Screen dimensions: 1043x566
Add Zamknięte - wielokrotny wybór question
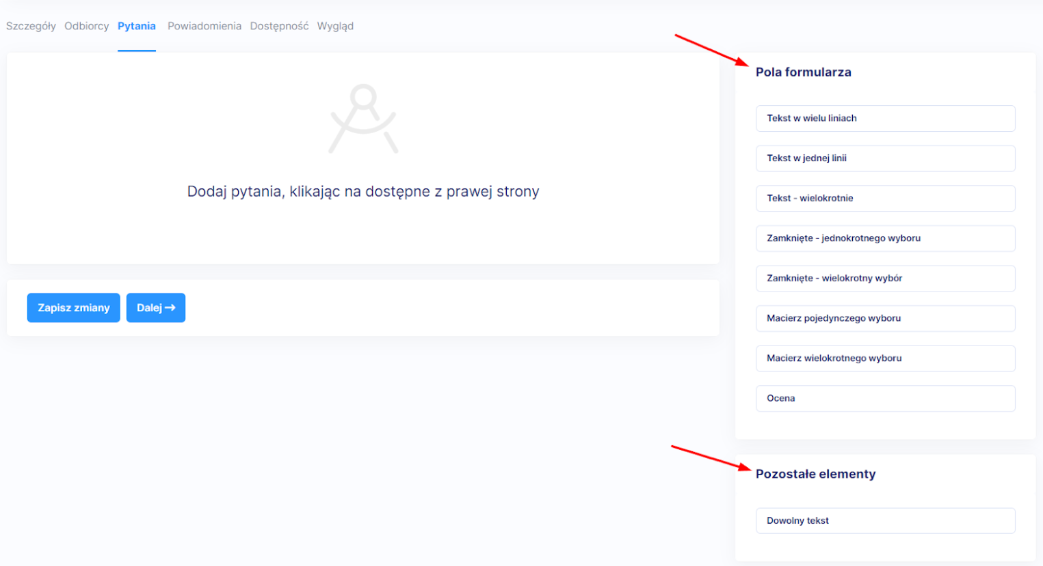pos(885,279)
